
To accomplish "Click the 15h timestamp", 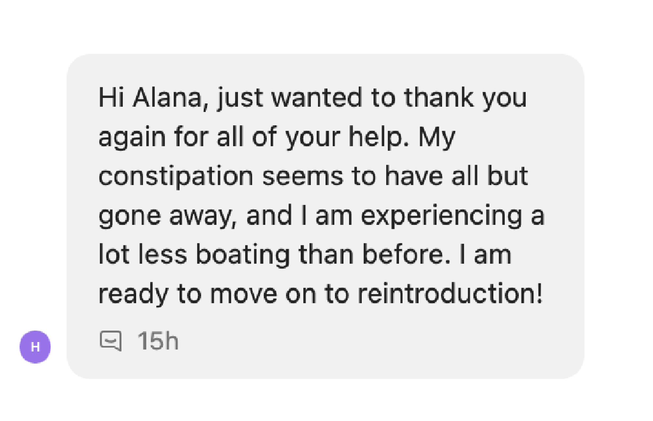I will coord(158,341).
